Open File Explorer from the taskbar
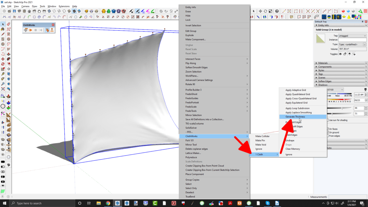 98,203
